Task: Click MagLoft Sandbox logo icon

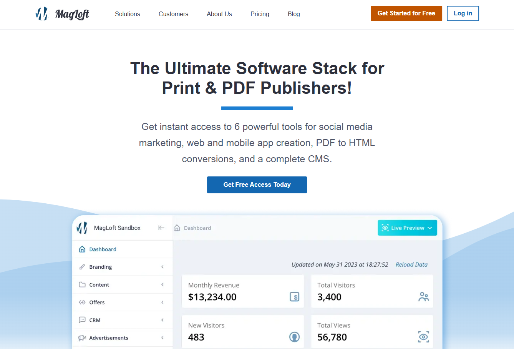Action: (x=82, y=228)
